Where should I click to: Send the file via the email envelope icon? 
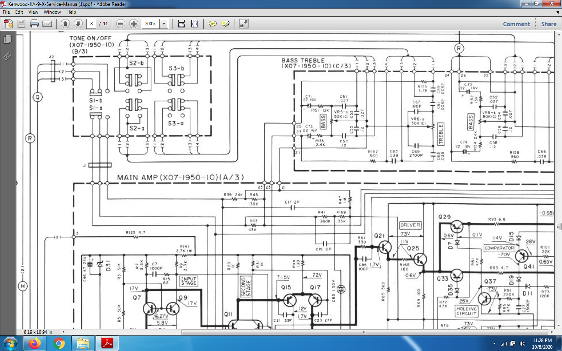[x=47, y=24]
